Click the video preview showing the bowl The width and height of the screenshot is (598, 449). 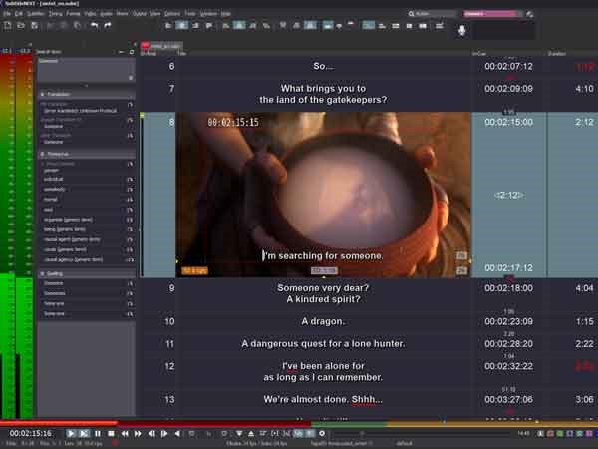(323, 195)
